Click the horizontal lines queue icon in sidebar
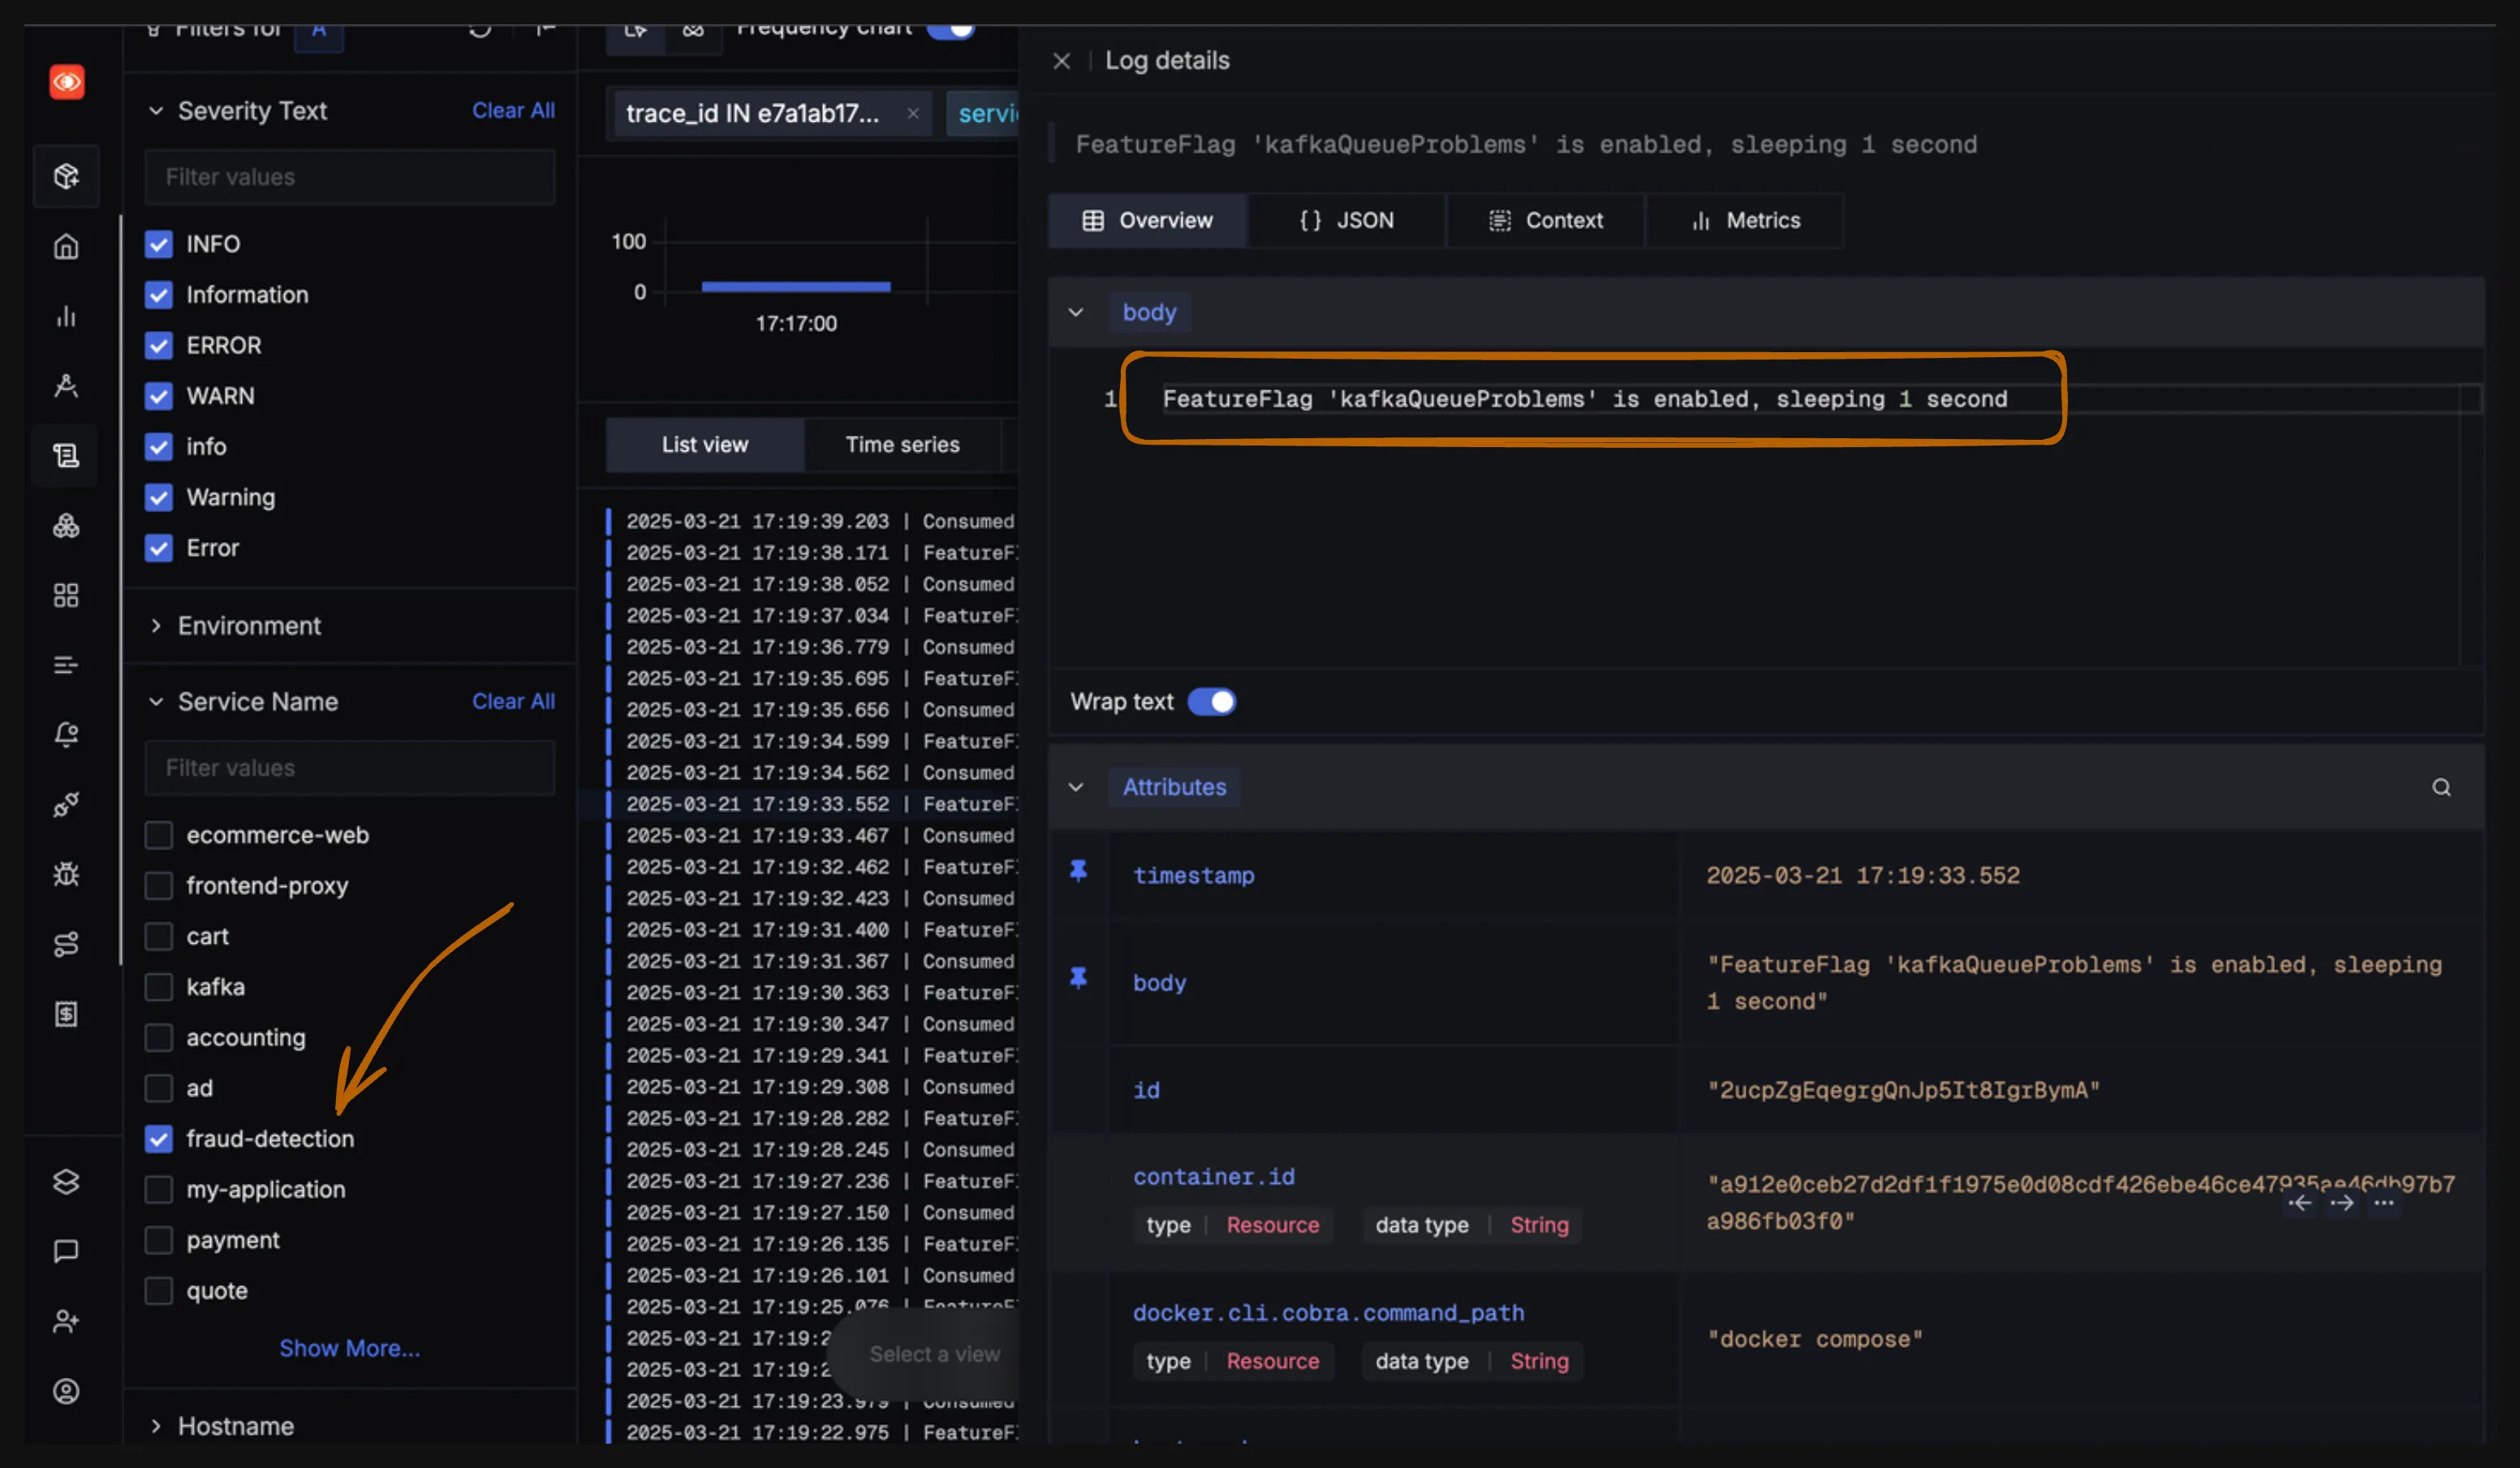 click(66, 665)
